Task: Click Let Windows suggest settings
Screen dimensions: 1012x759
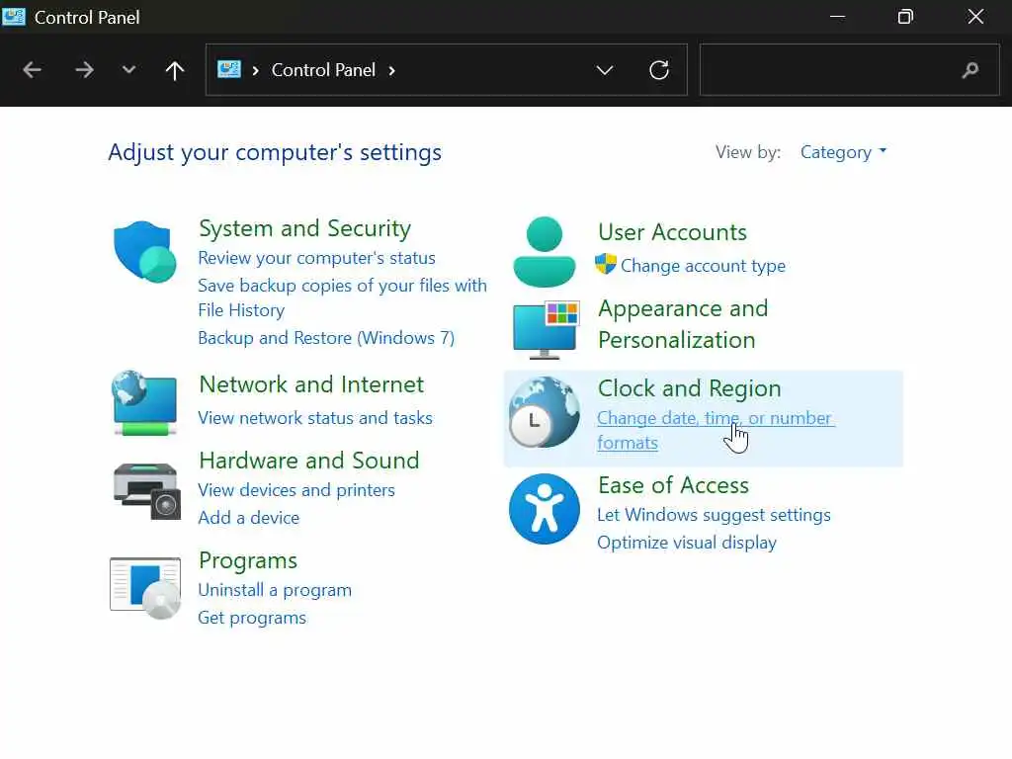Action: tap(714, 515)
